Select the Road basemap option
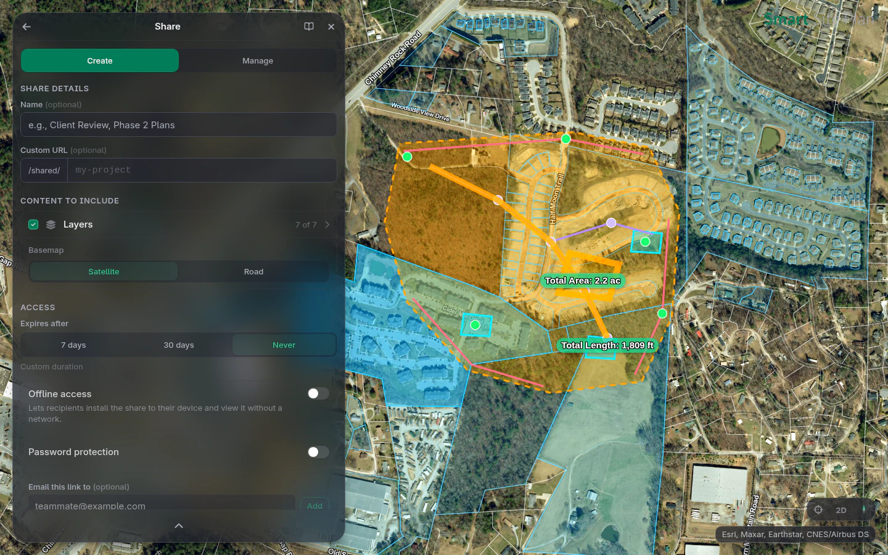Image resolution: width=888 pixels, height=555 pixels. [253, 271]
